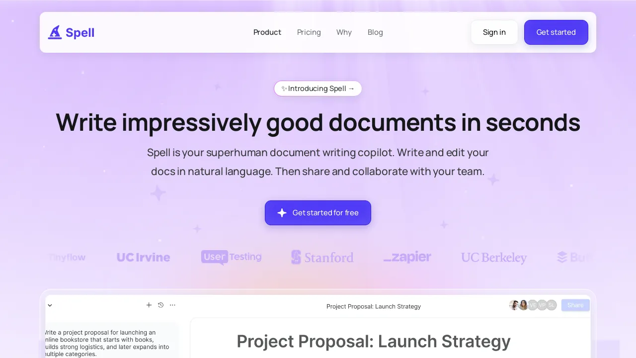Open the Introducing Spell announcement pill

click(318, 89)
